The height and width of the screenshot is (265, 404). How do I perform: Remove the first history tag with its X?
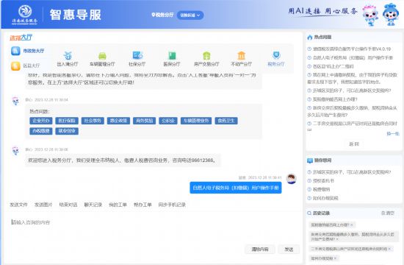[351, 225]
